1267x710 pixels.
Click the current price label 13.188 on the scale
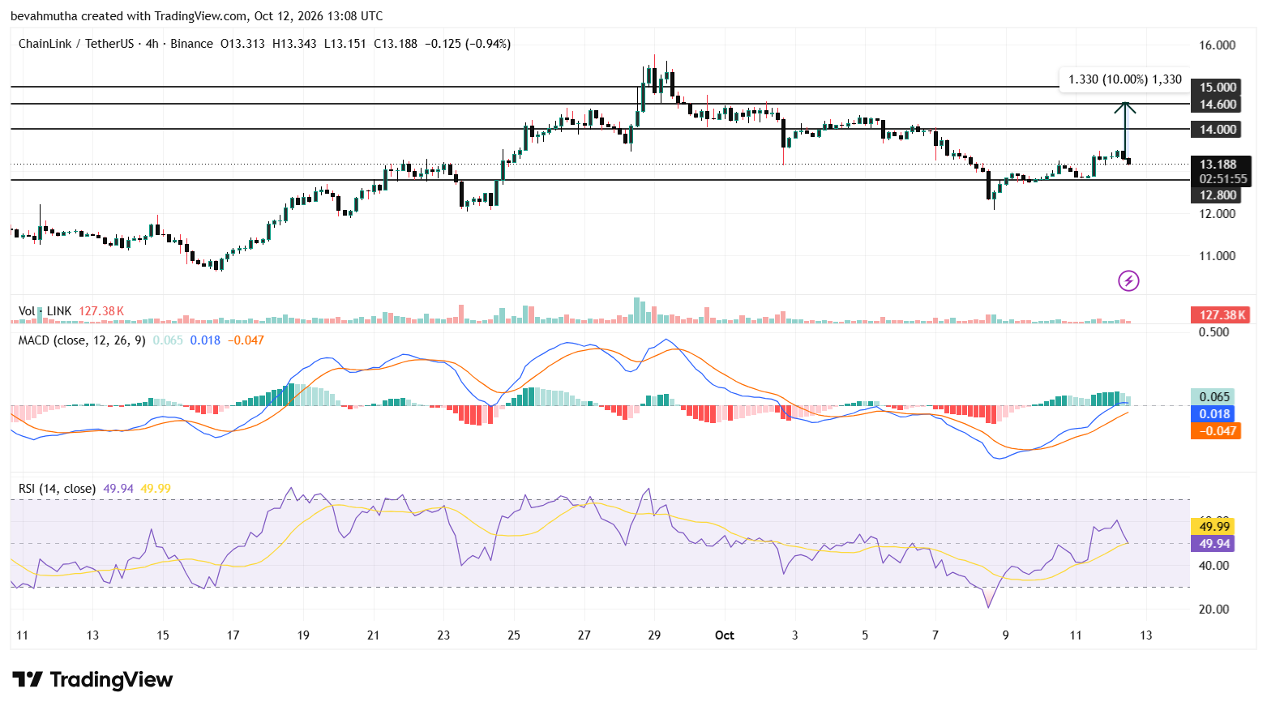tap(1218, 165)
